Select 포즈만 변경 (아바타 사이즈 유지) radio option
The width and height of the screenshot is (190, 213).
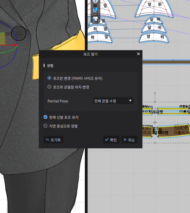(x=49, y=78)
